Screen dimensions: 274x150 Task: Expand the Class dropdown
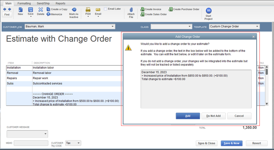pyautogui.click(x=190, y=26)
